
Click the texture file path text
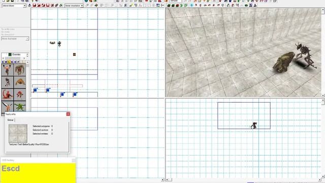click(29, 144)
